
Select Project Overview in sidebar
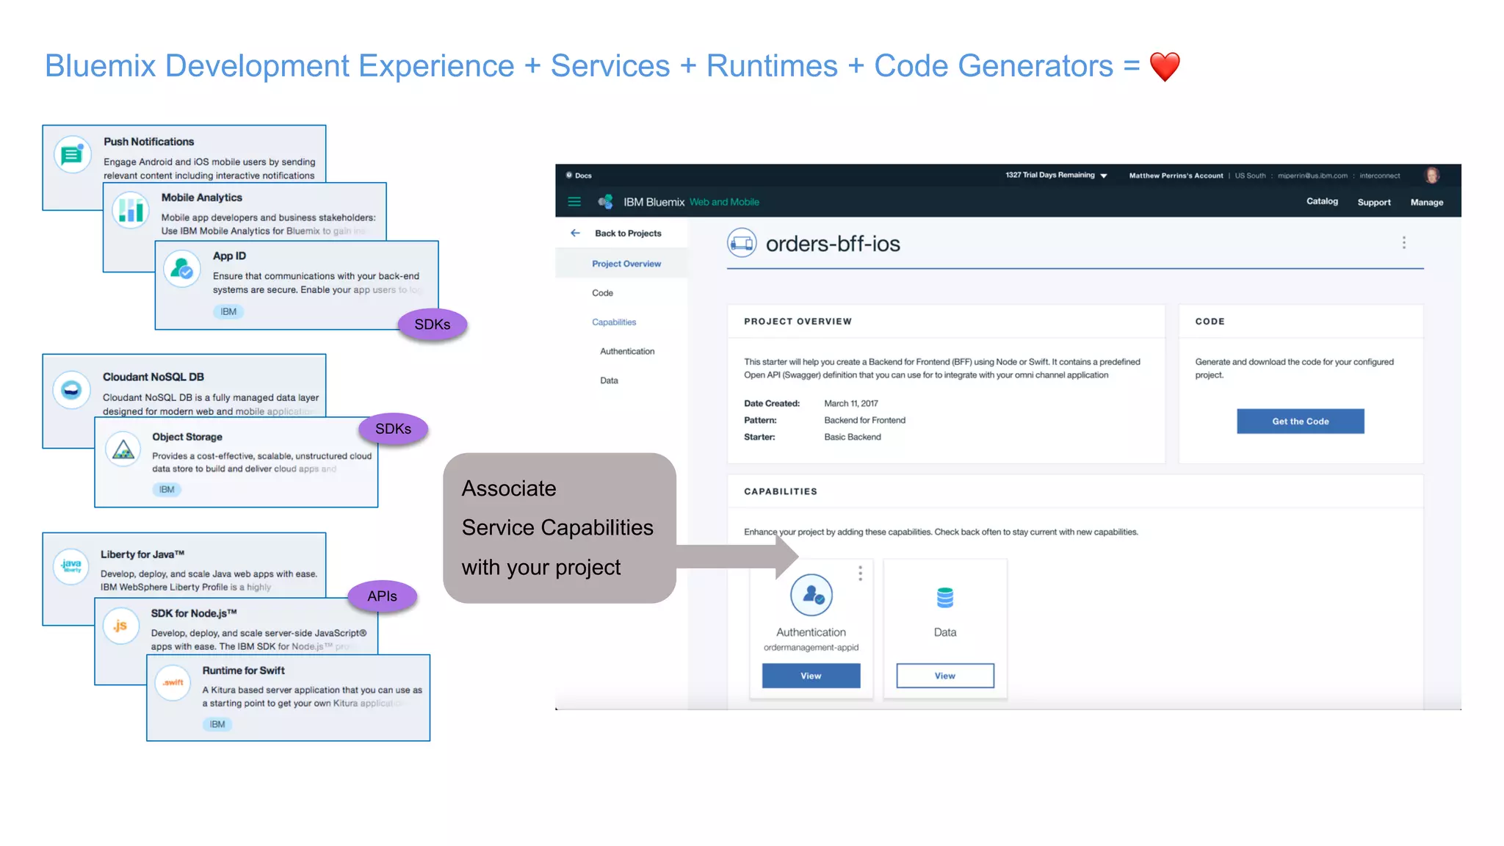(x=626, y=264)
